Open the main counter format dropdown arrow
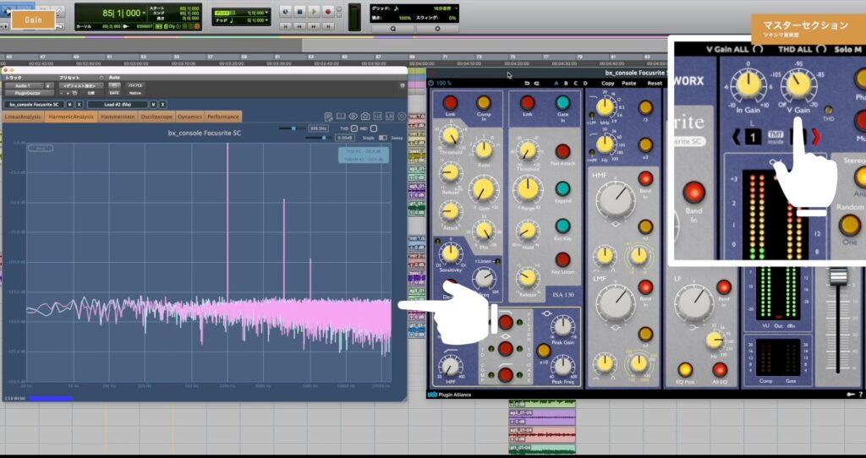Viewport: 866px width, 458px height. [144, 13]
